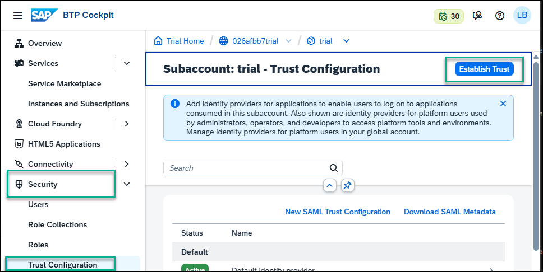The image size is (543, 272).
Task: Expand the Cloud Foundry chevron
Action: 127,124
